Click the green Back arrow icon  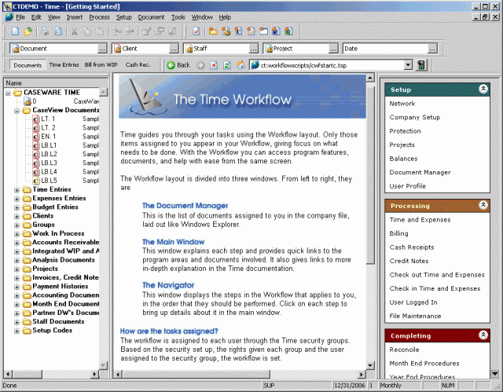coord(171,64)
